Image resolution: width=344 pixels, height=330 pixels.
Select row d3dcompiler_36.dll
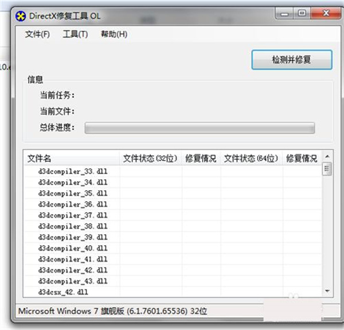173,204
